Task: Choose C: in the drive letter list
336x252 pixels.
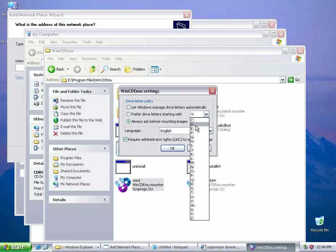Action: (199, 120)
